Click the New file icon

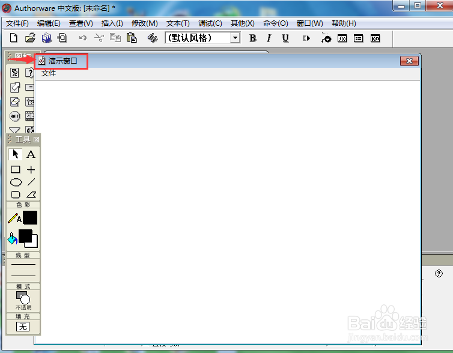pos(14,38)
